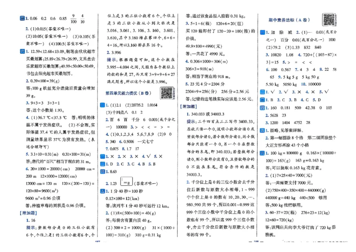
Task: Select the heading 期中素养达标（A卷）
Action: [289, 20]
